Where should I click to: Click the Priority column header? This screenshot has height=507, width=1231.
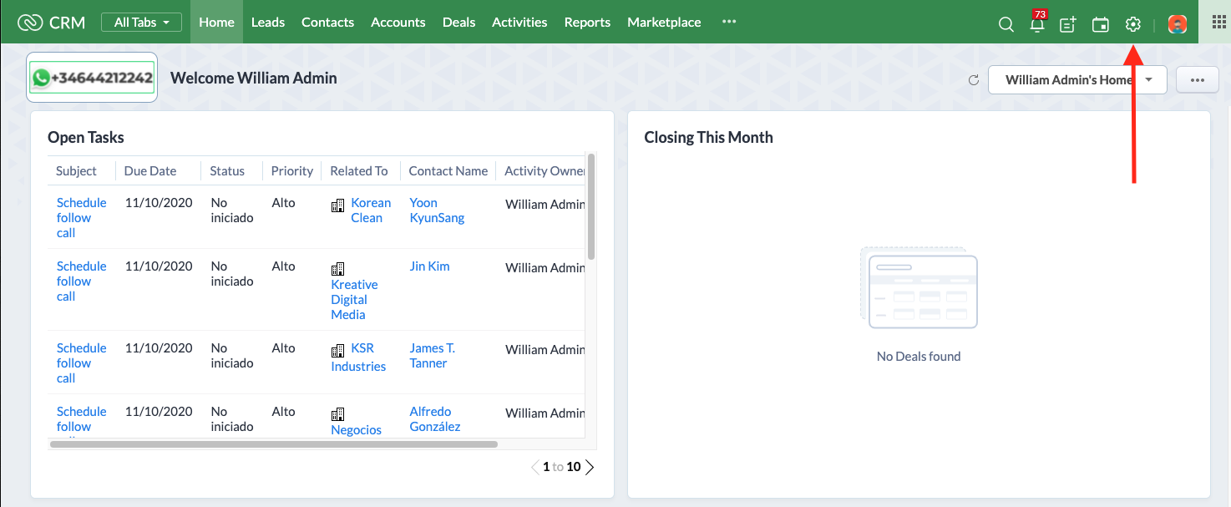292,171
